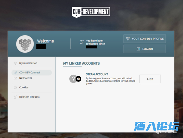This screenshot has width=183, height=138.
Task: Select COH-DEV Connect menu item
Action: pos(32,72)
